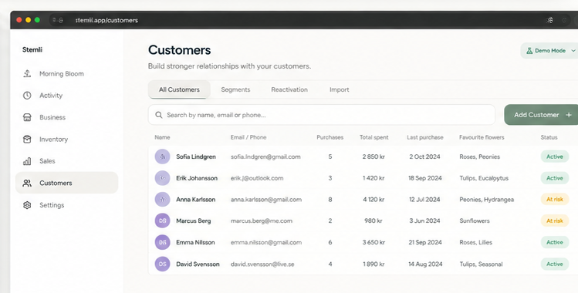
Task: Select Customers in the sidebar
Action: [x=66, y=183]
